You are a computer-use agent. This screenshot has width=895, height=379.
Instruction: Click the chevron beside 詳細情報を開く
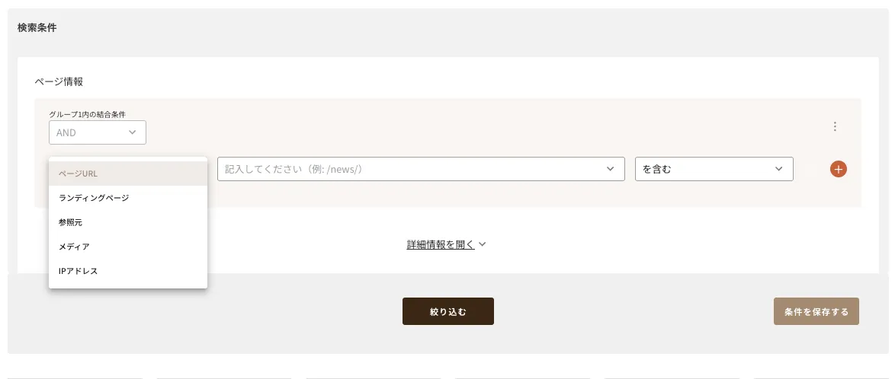(x=482, y=245)
